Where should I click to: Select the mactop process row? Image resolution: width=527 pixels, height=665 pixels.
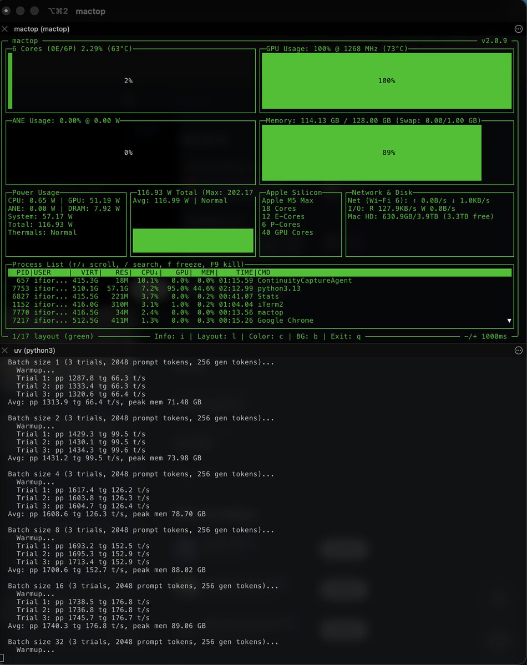259,313
